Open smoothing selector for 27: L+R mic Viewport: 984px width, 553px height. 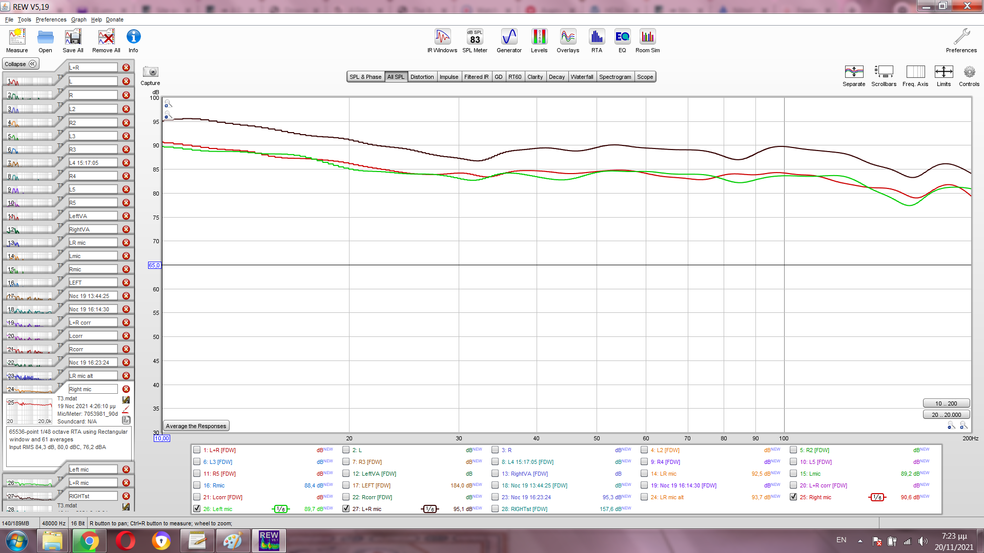(x=430, y=509)
